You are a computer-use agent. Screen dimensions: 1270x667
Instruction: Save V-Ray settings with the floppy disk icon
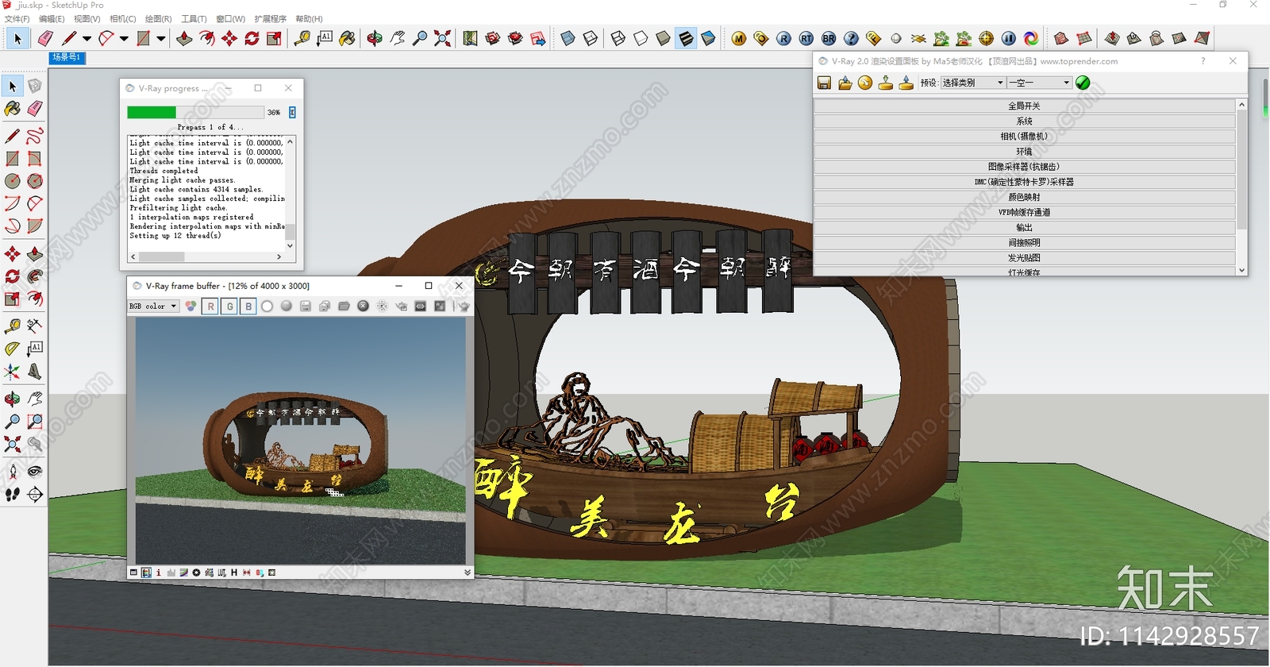click(824, 83)
